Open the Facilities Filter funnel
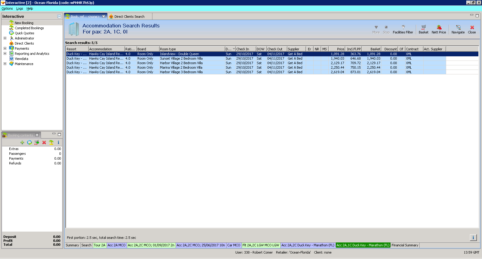This screenshot has width=482, height=259. [x=403, y=29]
